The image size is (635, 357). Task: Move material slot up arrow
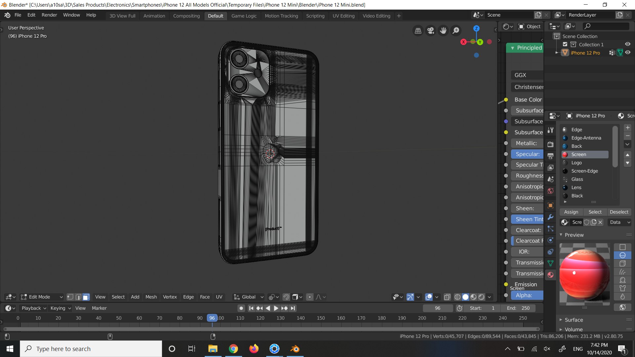[x=627, y=155]
